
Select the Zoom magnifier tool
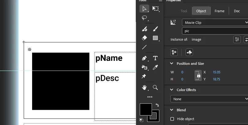point(155,87)
